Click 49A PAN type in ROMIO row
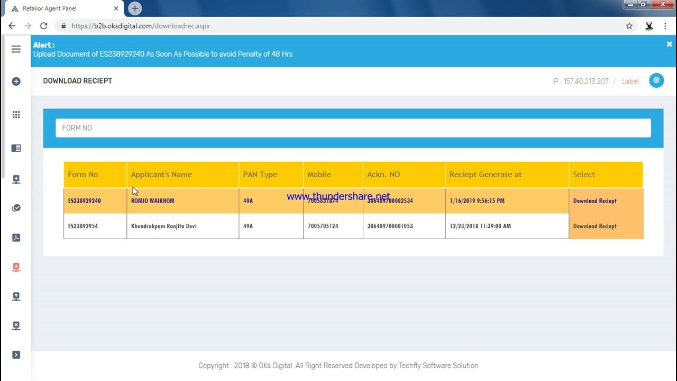The image size is (677, 381). pyautogui.click(x=248, y=201)
